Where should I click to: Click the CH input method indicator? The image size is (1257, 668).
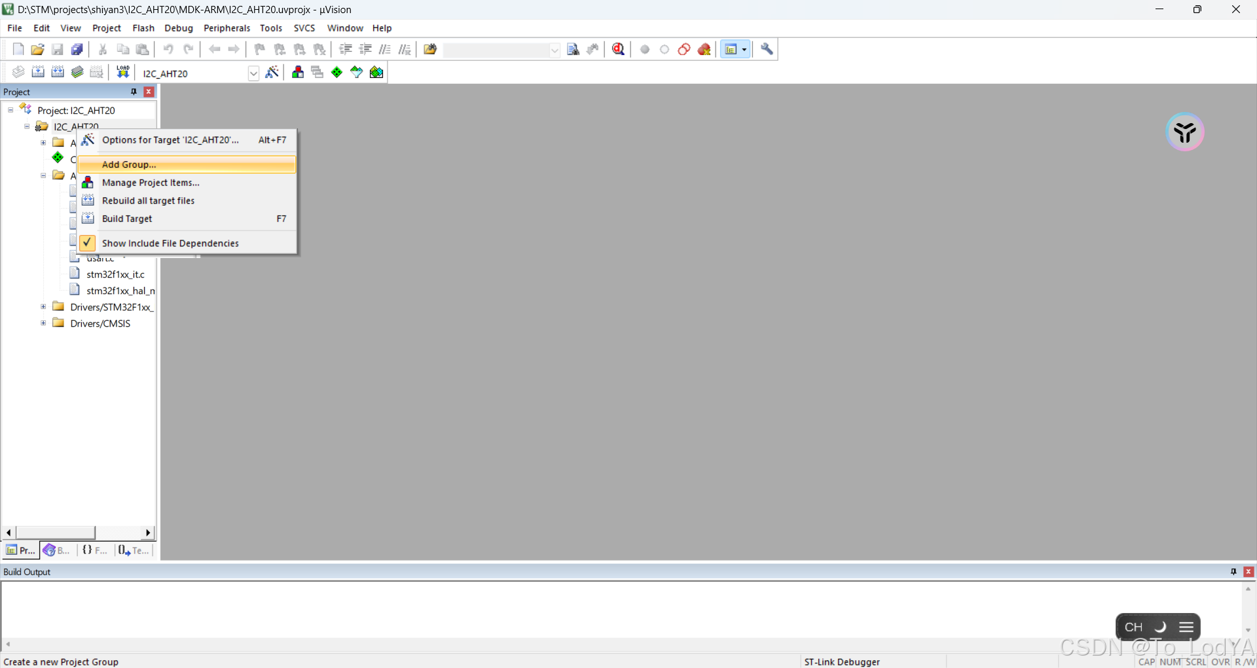[1133, 627]
